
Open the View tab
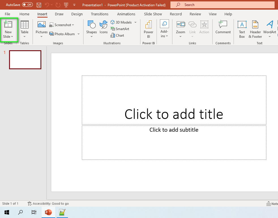(x=213, y=14)
